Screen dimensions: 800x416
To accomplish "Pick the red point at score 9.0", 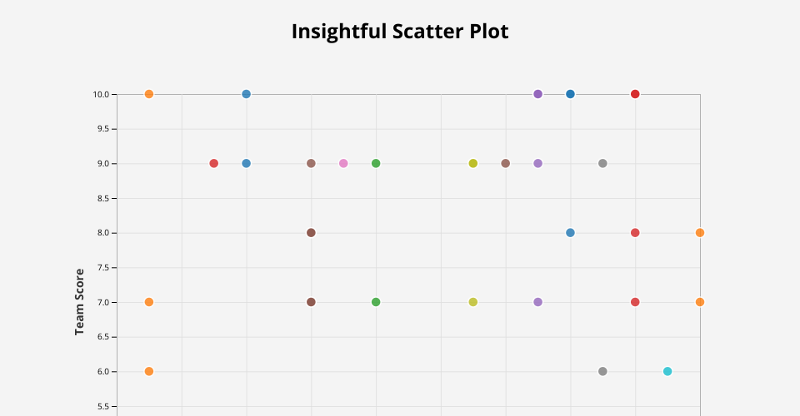I will [214, 163].
